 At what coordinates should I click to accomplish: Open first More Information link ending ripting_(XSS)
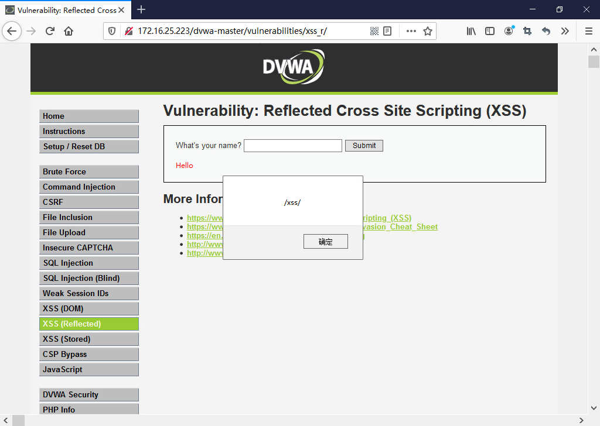[387, 218]
